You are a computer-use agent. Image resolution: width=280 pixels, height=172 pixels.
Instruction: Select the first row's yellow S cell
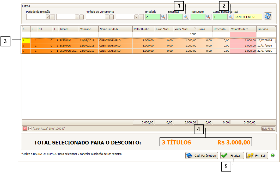[26, 41]
